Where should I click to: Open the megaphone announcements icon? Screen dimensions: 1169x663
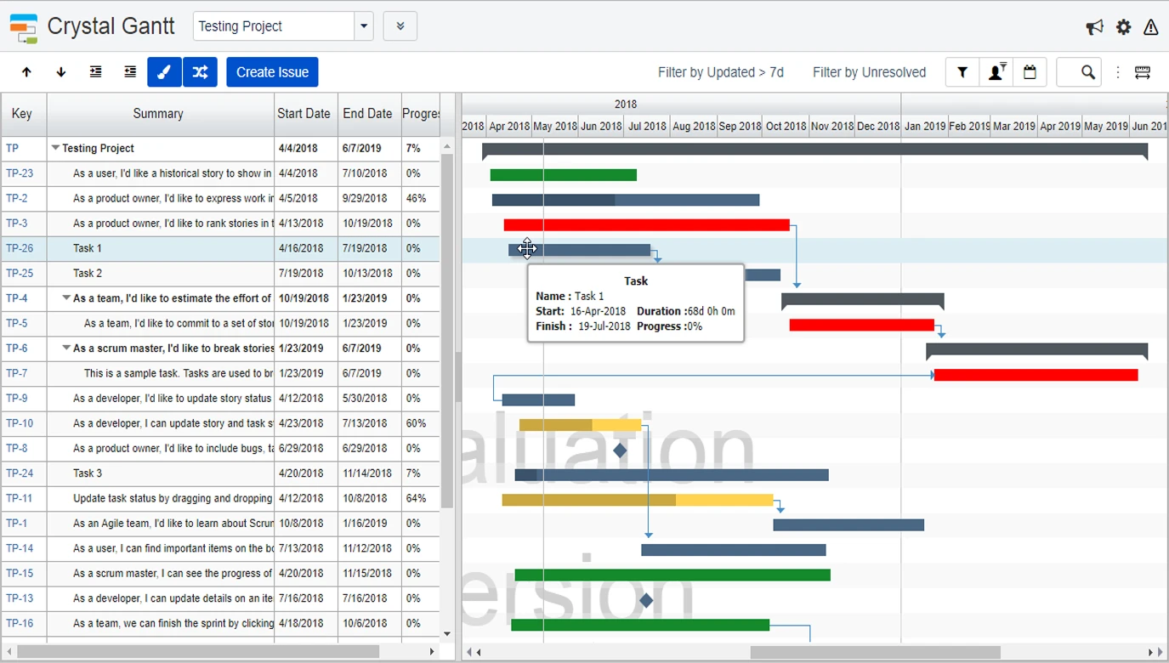click(x=1095, y=27)
